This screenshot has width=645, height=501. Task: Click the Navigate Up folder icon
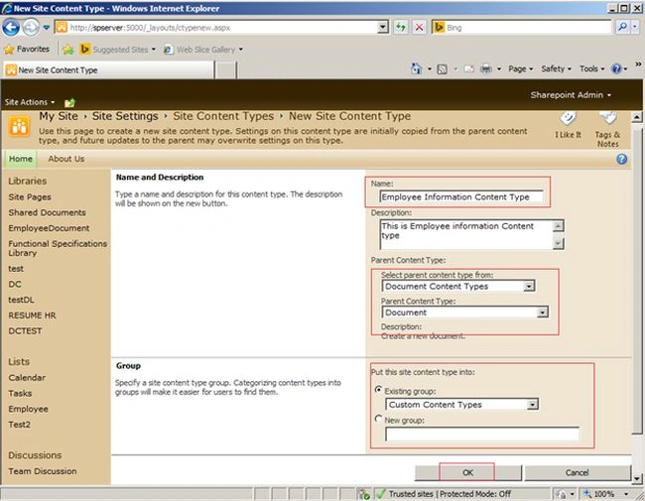click(x=69, y=102)
